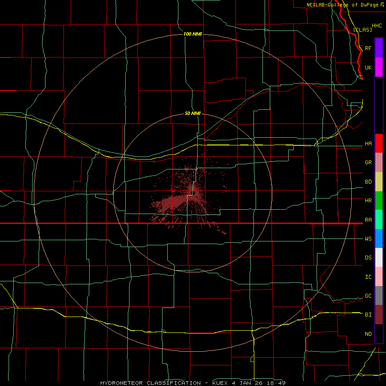
Task: Click the RF legend label
Action: (x=368, y=48)
